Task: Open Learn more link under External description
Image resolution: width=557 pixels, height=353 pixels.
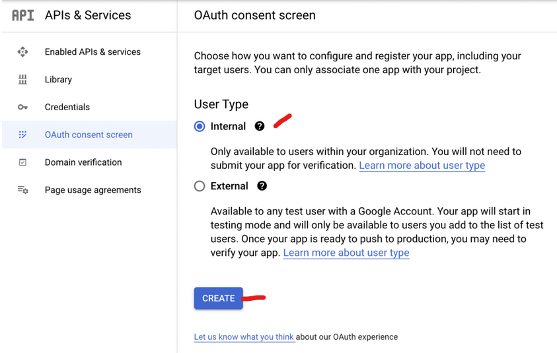Action: coord(346,253)
